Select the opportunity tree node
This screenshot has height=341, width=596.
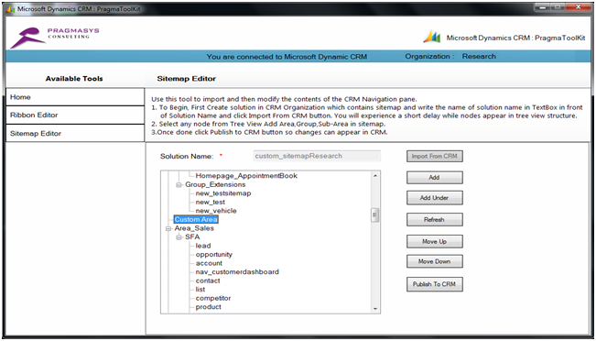click(x=214, y=255)
